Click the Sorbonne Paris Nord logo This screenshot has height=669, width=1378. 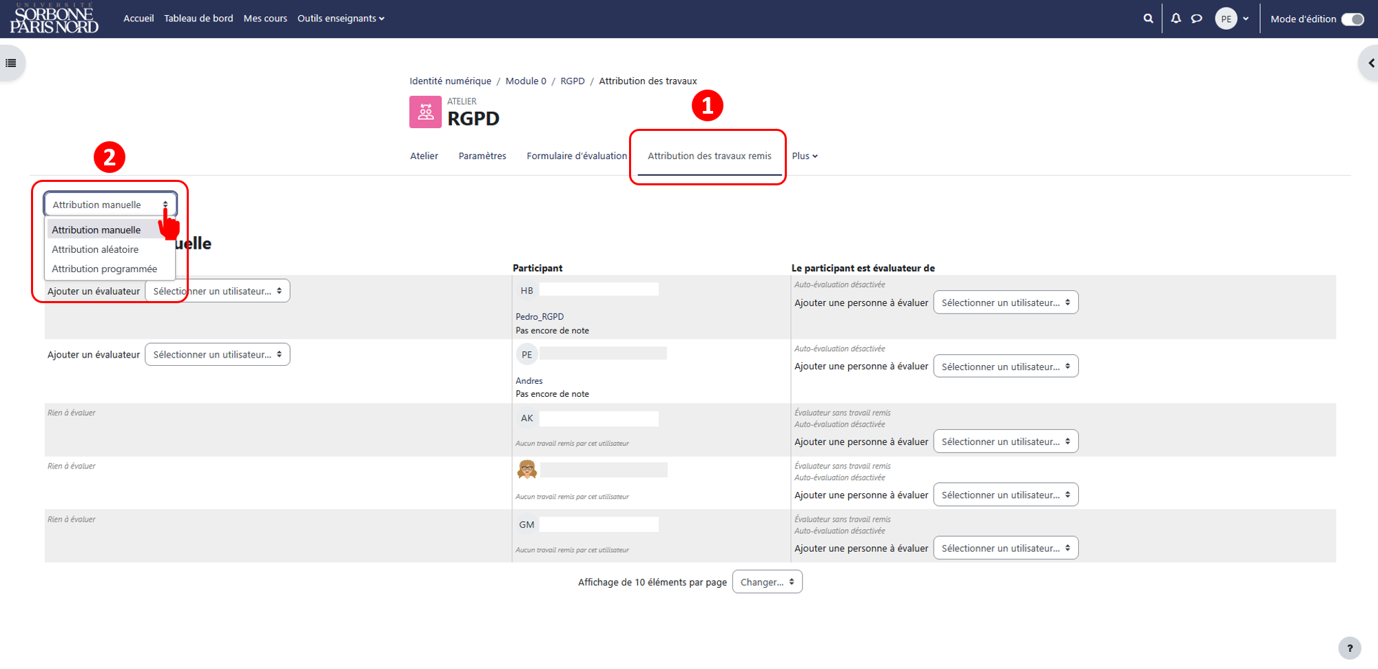54,19
